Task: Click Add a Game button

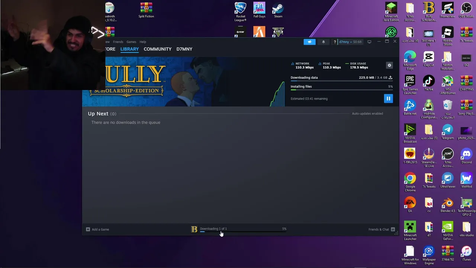Action: coord(97,229)
